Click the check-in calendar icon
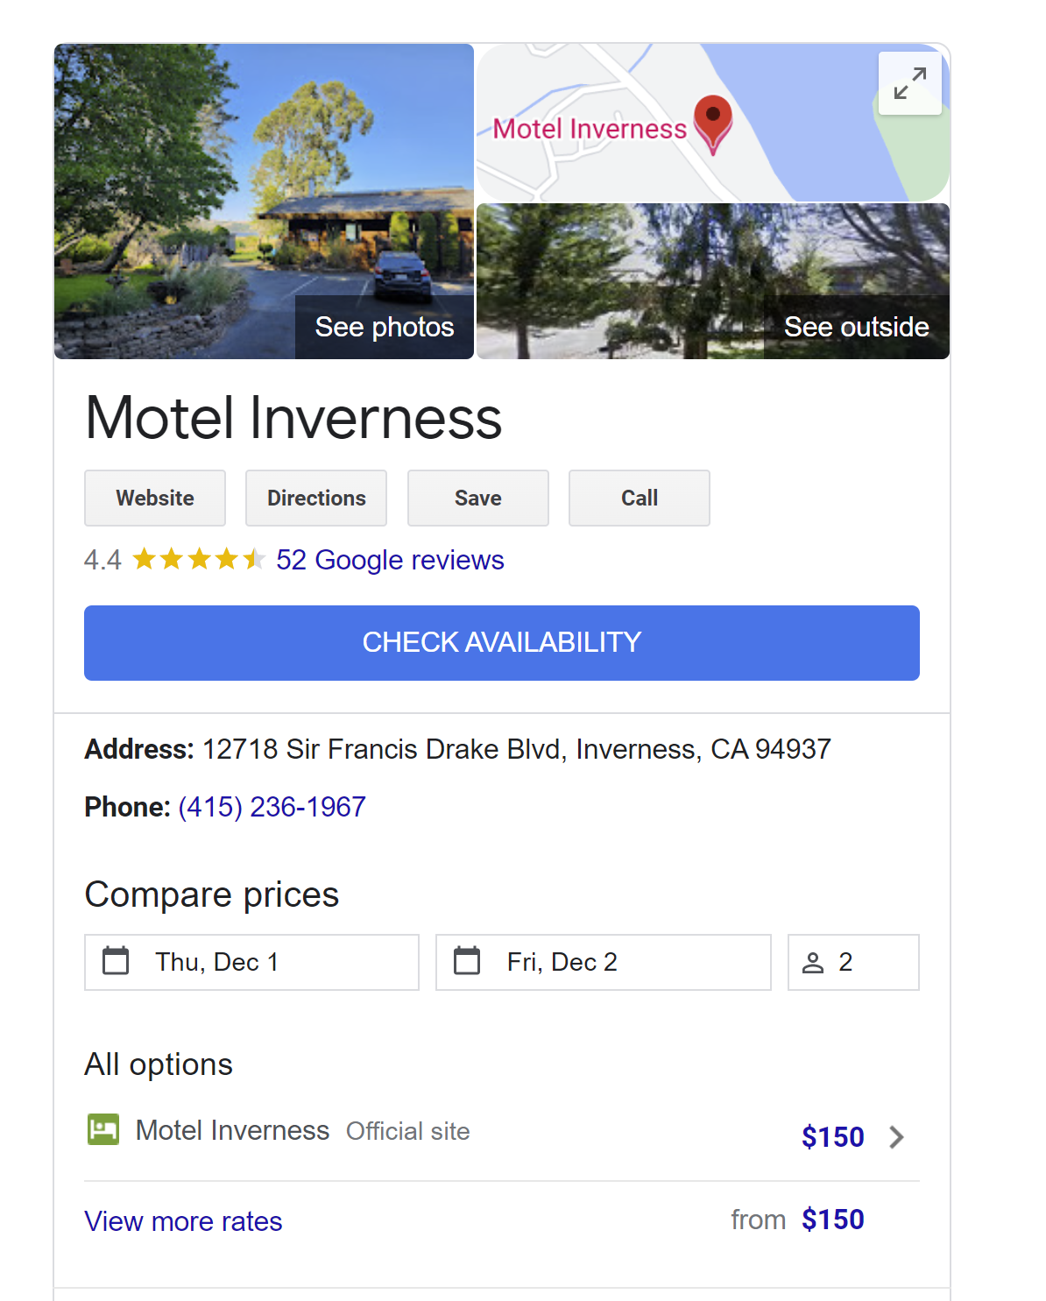Screen dimensions: 1046x1301 116,961
